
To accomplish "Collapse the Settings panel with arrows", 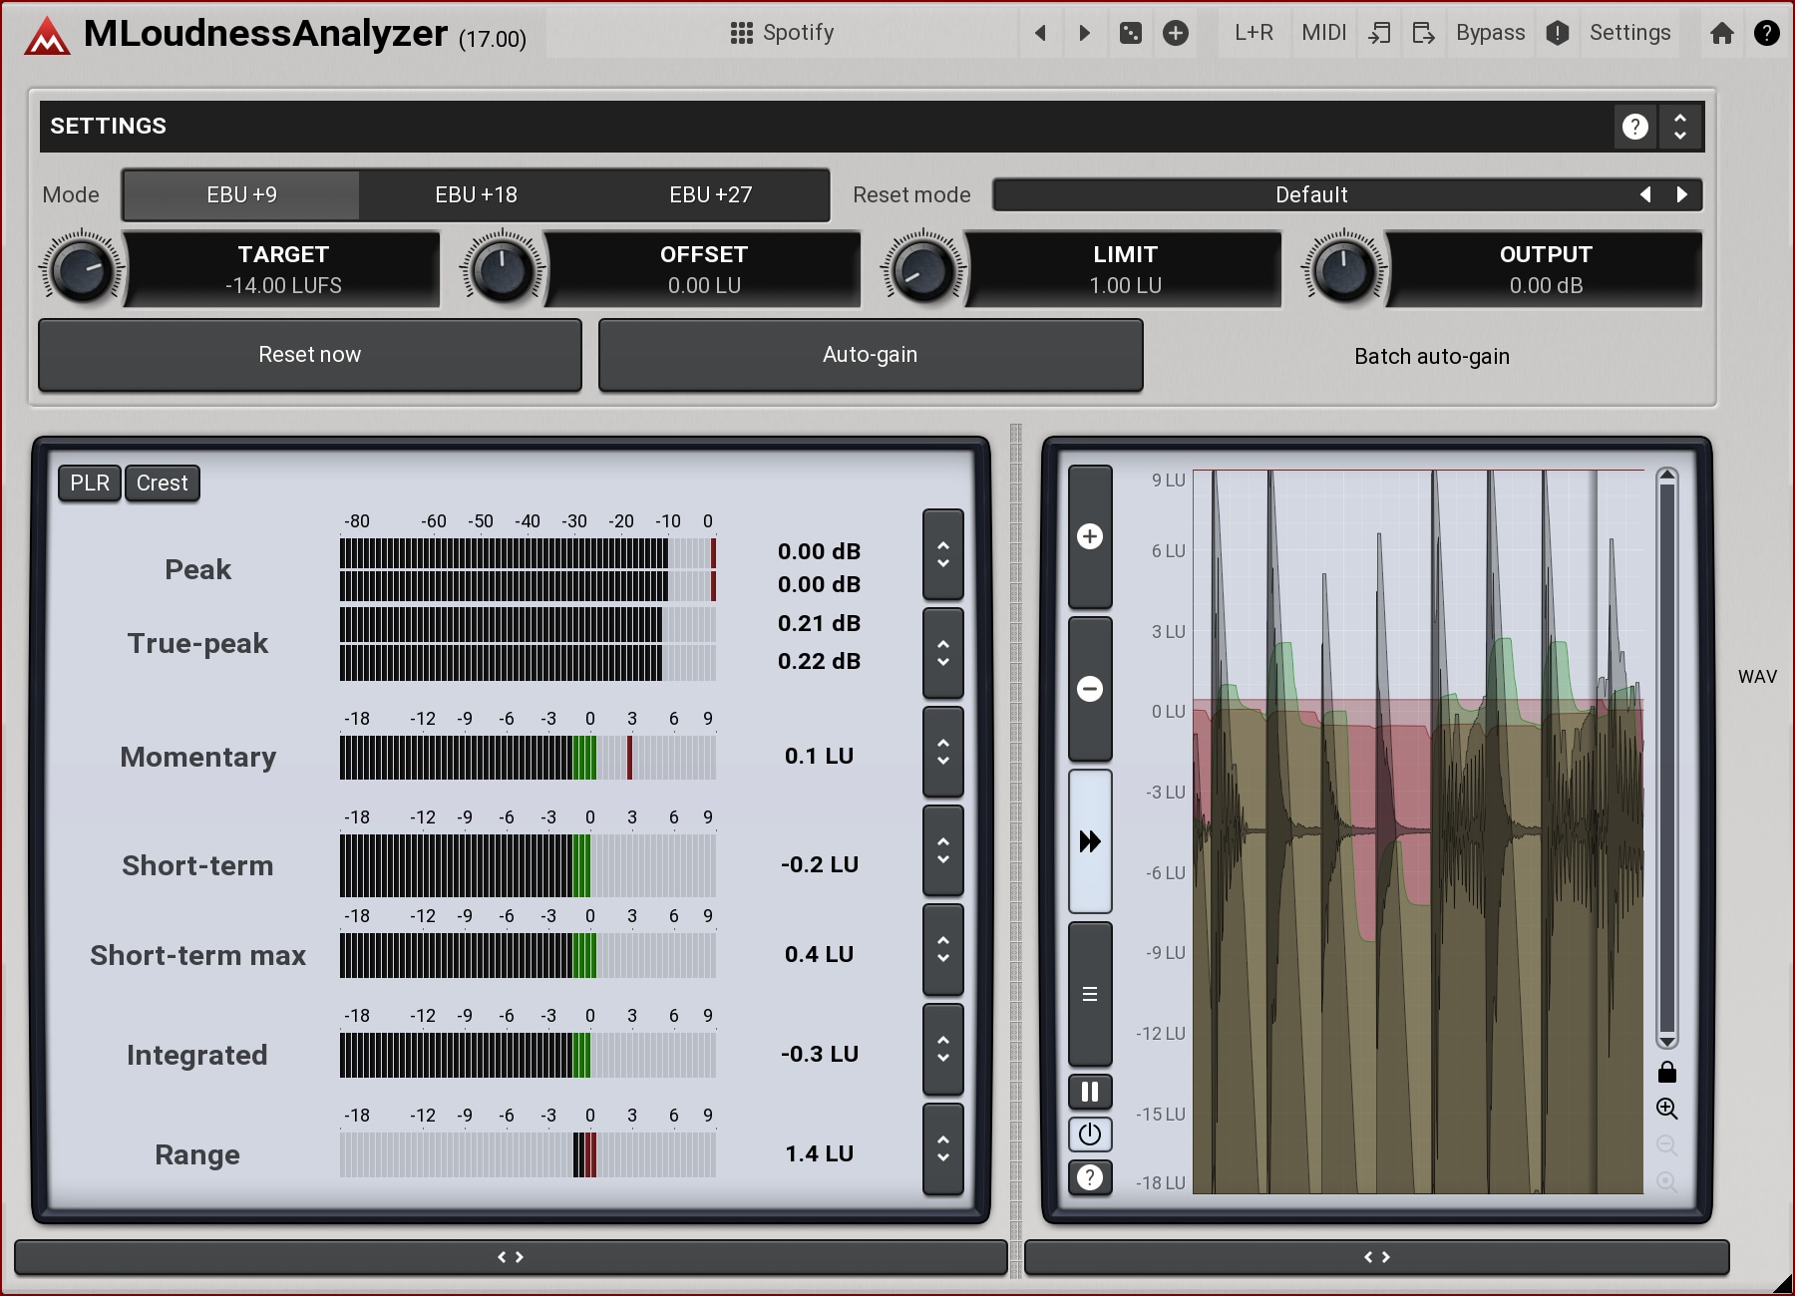I will pos(1680,127).
